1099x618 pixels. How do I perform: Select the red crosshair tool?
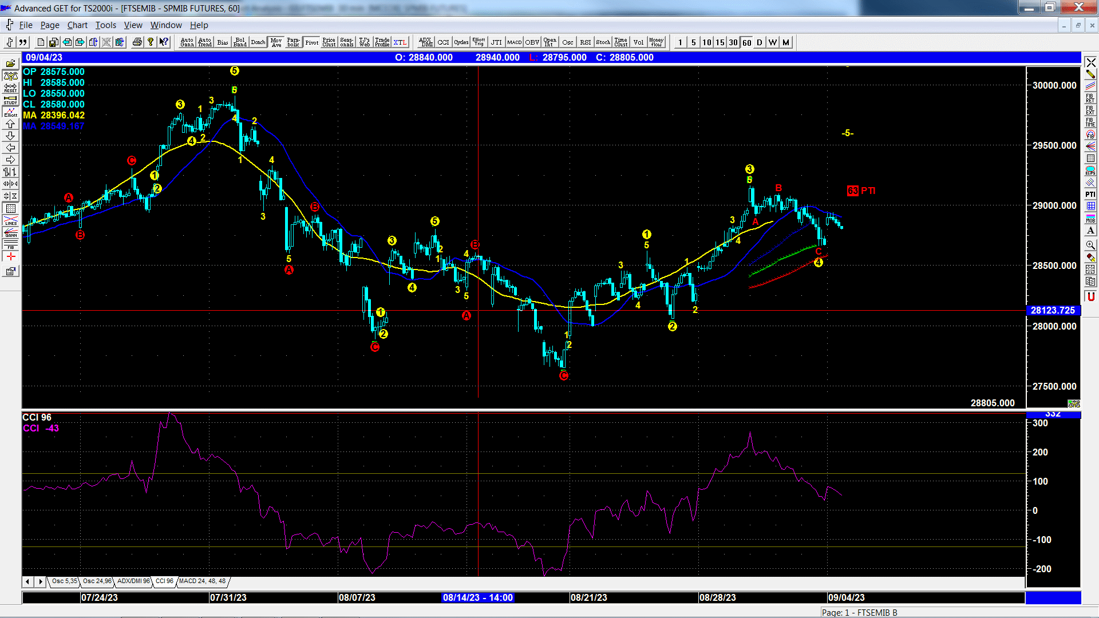[10, 256]
